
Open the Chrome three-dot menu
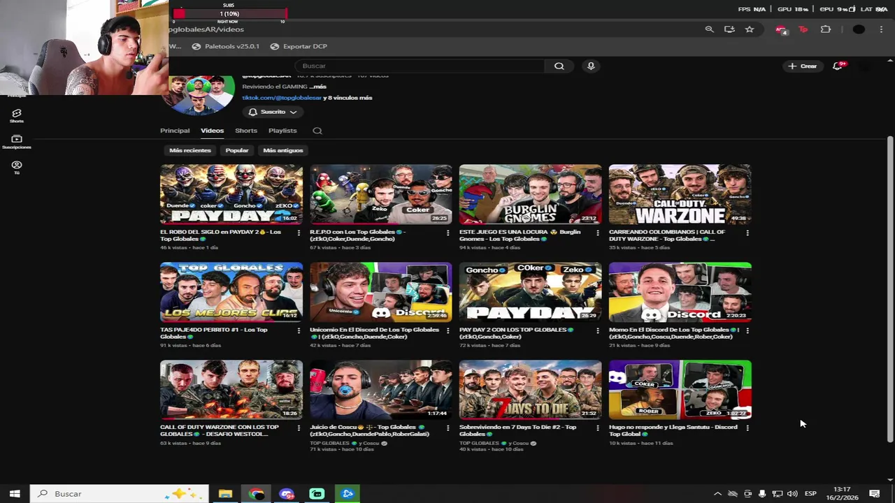[881, 29]
